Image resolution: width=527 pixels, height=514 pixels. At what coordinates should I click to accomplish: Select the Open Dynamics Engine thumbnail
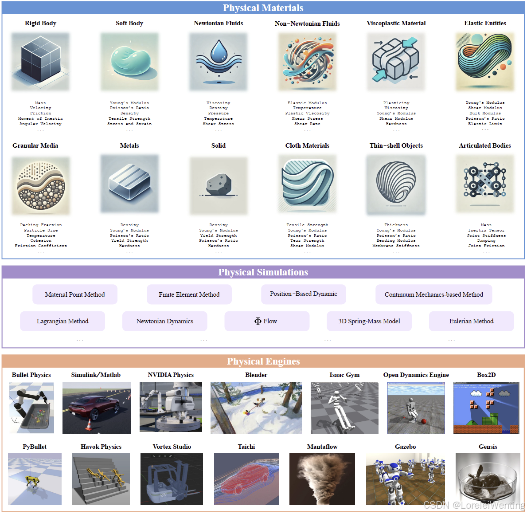[416, 408]
